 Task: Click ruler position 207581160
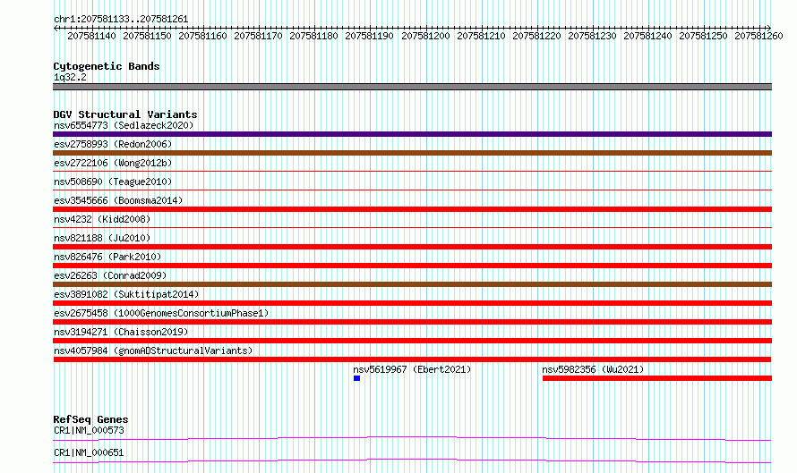point(202,36)
